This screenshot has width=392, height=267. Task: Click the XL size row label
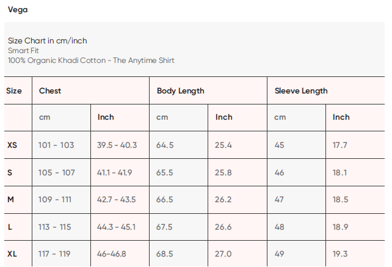click(12, 254)
